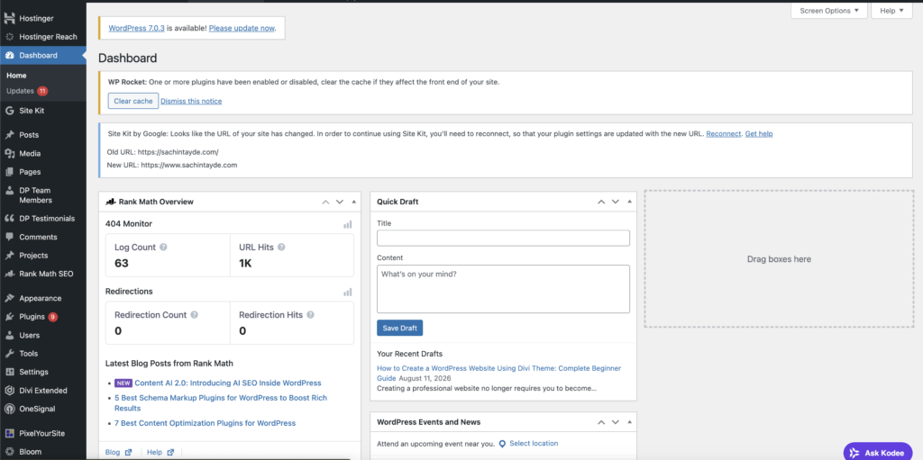
Task: Click the Pages icon in sidebar
Action: (x=9, y=172)
